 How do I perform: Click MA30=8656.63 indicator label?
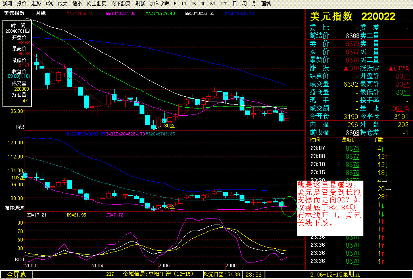coord(200,13)
